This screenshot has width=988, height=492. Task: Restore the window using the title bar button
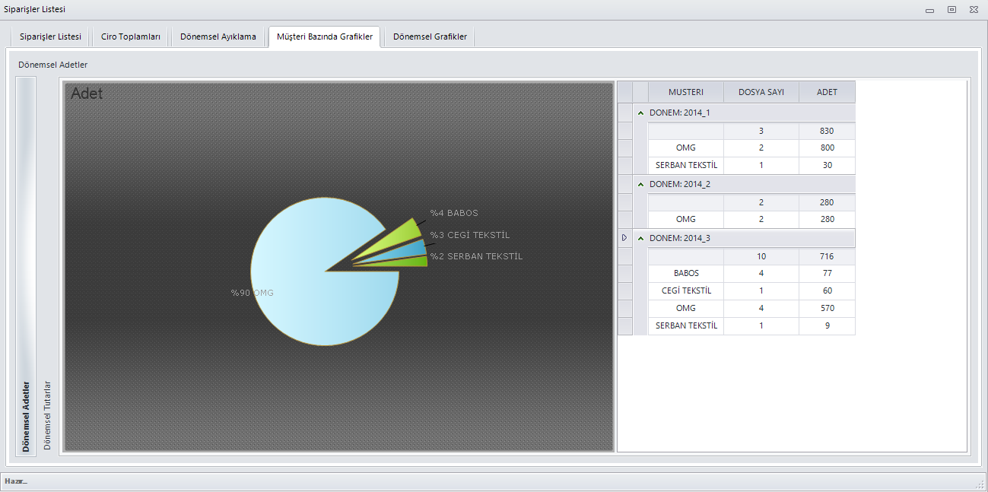[x=951, y=9]
